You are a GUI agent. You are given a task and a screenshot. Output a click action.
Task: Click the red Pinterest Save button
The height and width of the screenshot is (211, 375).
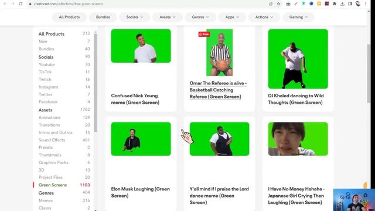tap(204, 34)
